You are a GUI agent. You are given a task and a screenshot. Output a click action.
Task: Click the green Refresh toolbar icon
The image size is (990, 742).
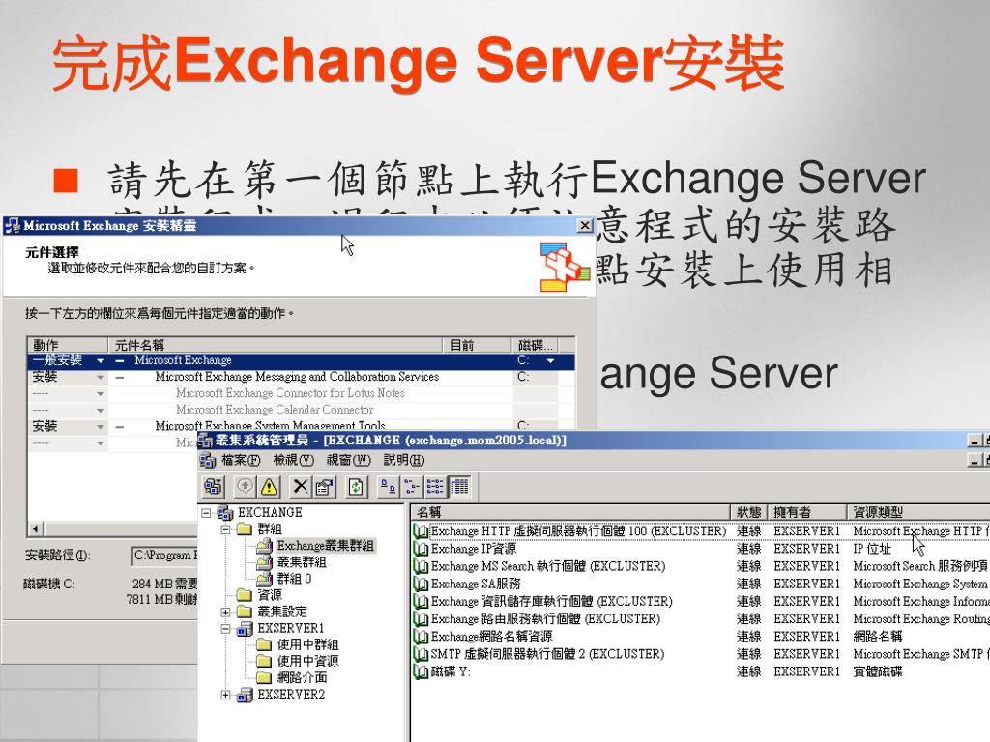point(356,487)
